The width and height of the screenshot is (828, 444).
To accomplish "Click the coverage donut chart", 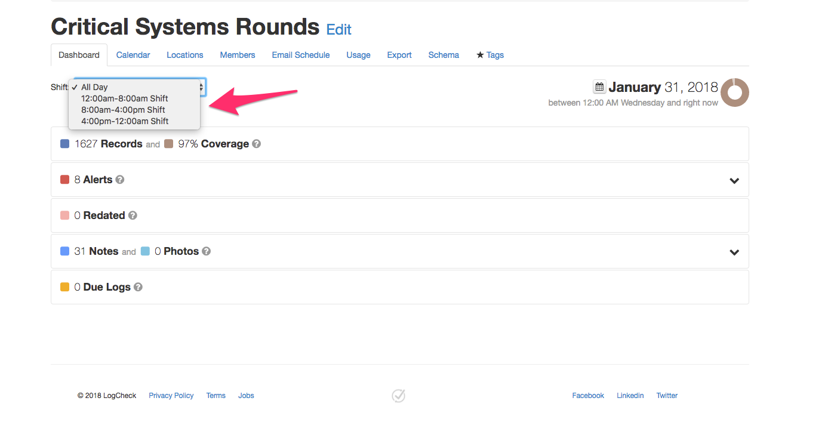I will point(734,92).
